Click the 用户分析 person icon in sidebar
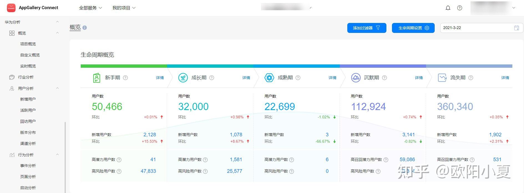The height and width of the screenshot is (193, 524). click(x=12, y=88)
